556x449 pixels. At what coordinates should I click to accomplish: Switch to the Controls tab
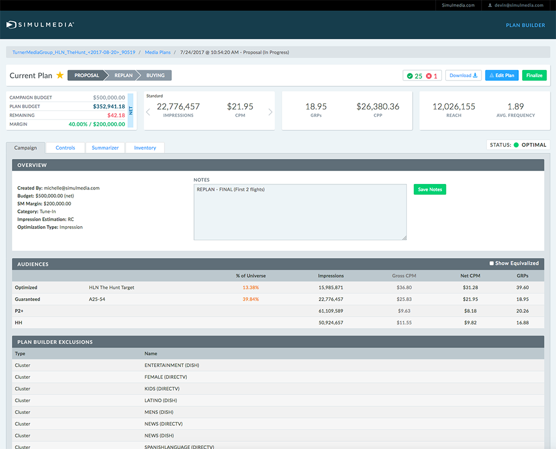[65, 148]
